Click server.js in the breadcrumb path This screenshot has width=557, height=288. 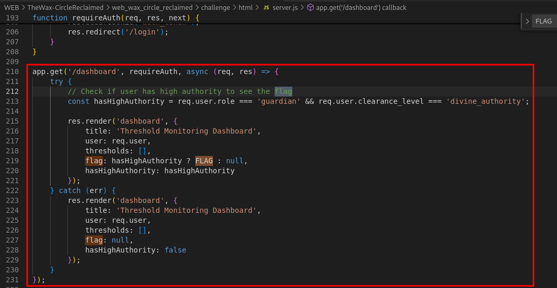(x=285, y=8)
